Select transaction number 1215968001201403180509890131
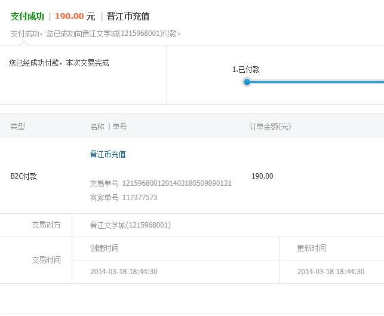Viewport: 384px width, 316px height. click(177, 183)
